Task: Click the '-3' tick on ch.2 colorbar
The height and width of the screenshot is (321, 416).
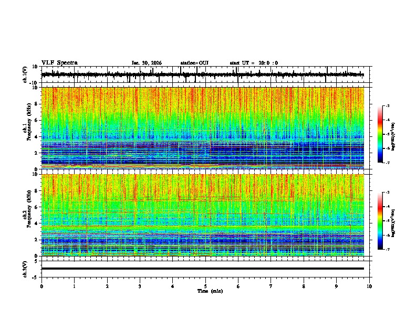Action: click(387, 192)
